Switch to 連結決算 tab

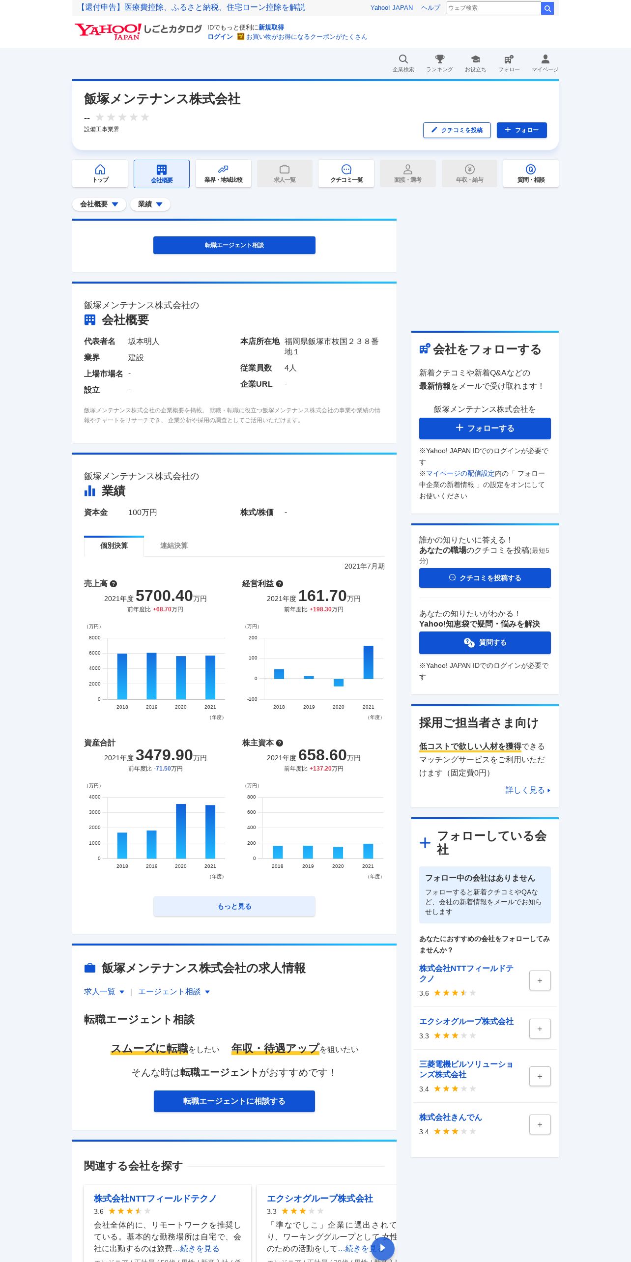click(174, 546)
